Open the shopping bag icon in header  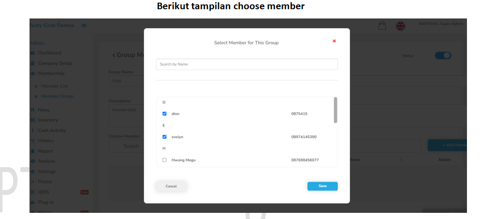382,26
